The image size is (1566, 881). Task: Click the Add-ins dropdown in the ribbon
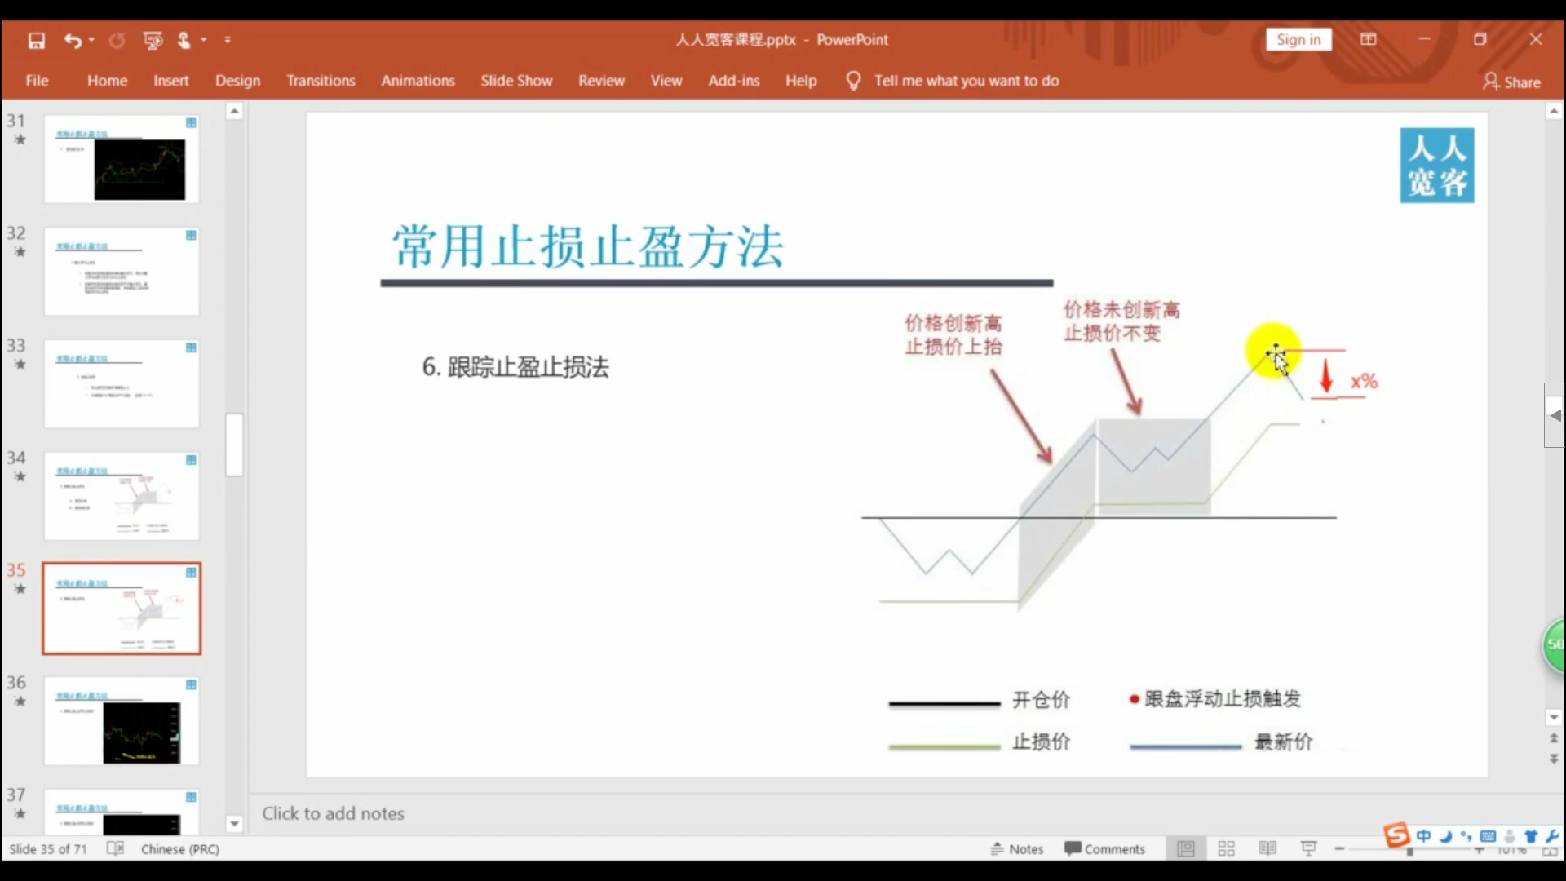coord(733,81)
